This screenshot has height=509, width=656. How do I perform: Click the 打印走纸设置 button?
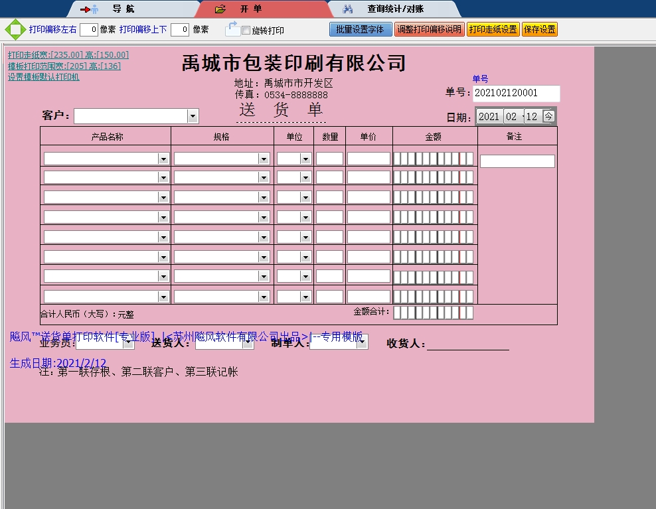point(493,30)
